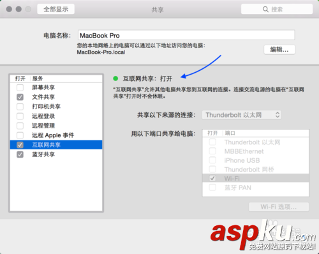Click the MBBEthernet port label

click(244, 151)
